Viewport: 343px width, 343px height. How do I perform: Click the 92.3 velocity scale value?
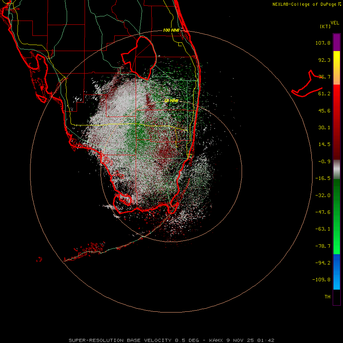pos(324,60)
